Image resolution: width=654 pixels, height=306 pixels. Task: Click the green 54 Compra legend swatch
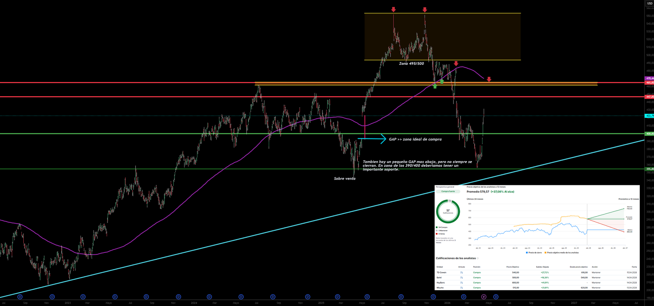437,227
